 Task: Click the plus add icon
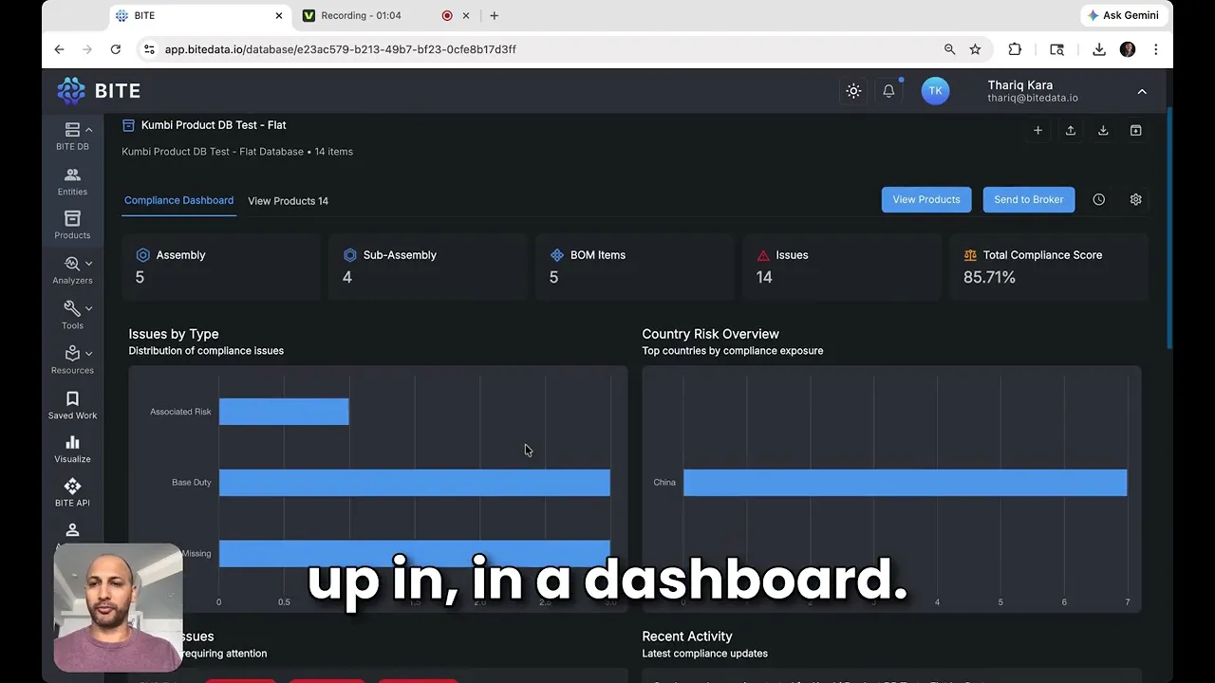tap(1037, 131)
